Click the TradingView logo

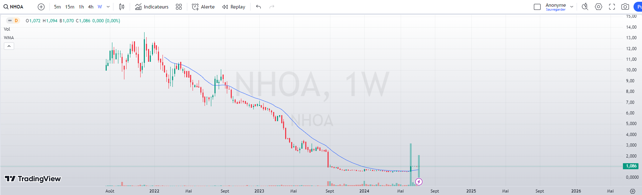click(33, 179)
